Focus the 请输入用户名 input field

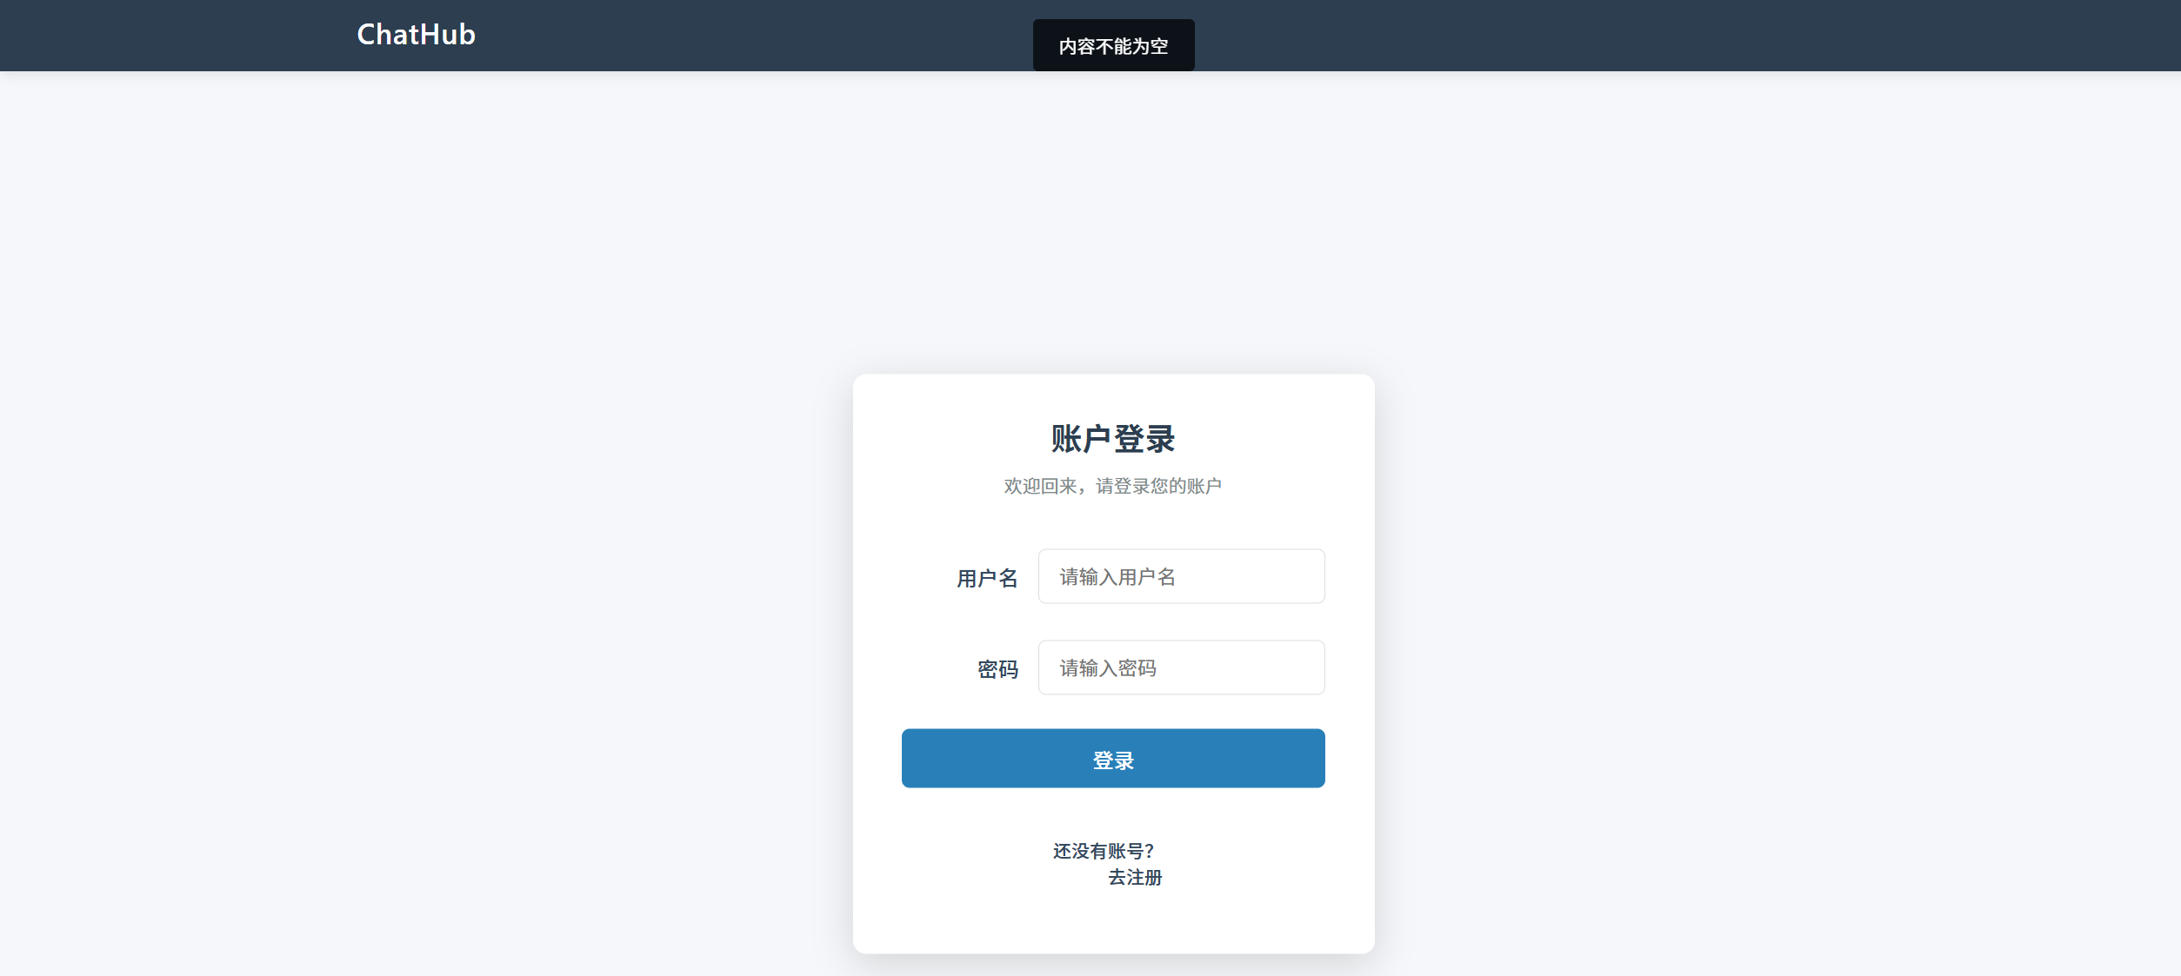click(x=1180, y=576)
